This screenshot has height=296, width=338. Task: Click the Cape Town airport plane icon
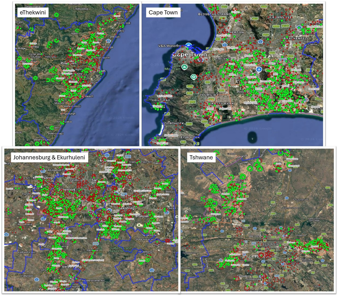(259, 69)
